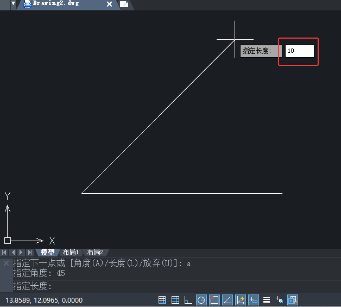
Task: Switch to the 布局1 layout tab
Action: coord(71,252)
